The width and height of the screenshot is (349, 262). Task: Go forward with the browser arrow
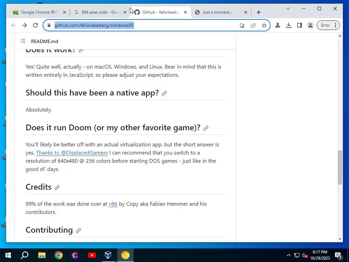tap(25, 25)
